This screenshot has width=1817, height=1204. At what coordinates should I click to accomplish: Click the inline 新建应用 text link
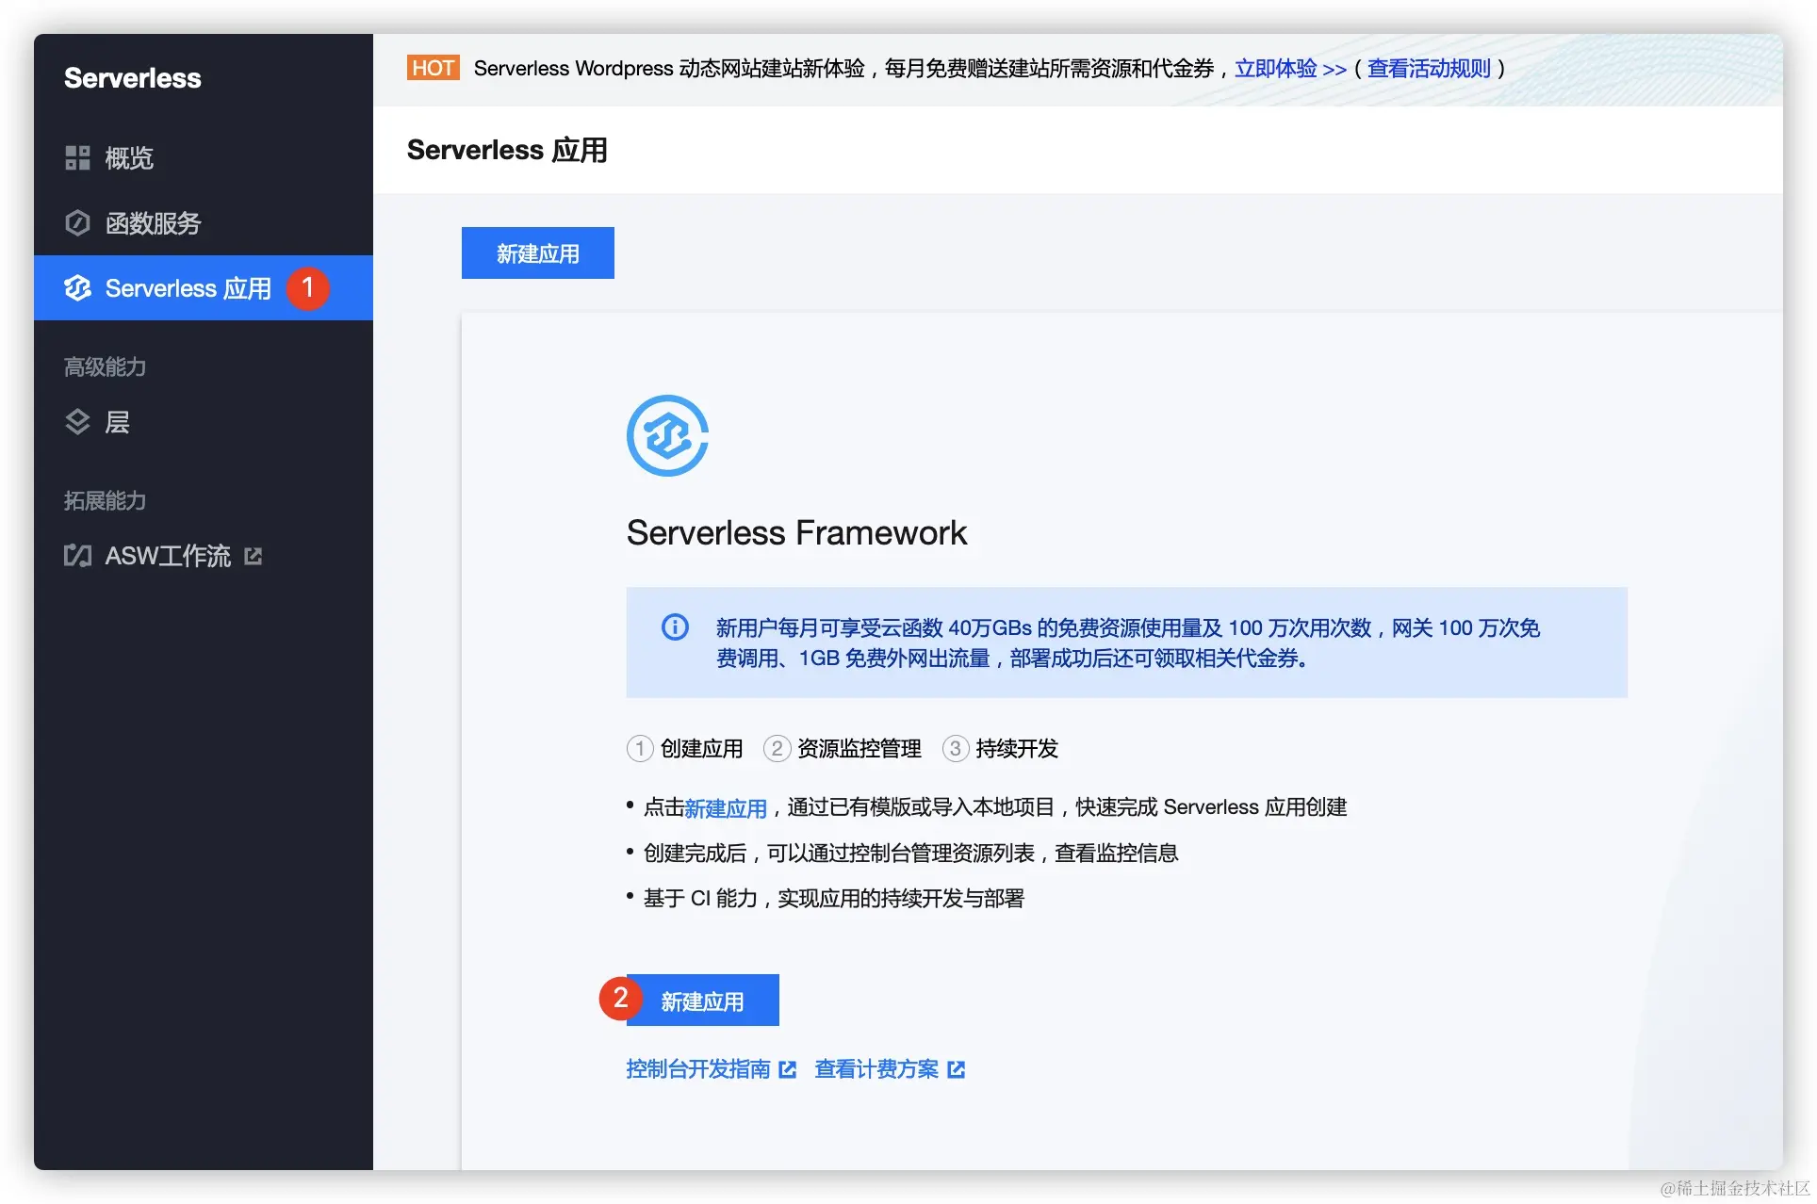pos(726,808)
